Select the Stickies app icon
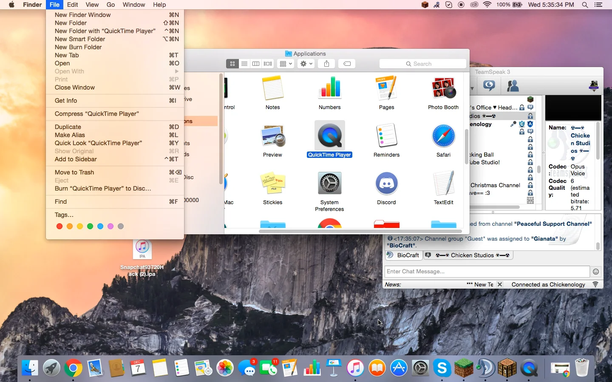Viewport: 612px width, 382px height. click(272, 188)
